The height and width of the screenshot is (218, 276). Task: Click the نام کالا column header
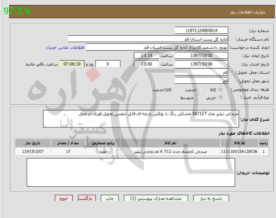[170, 143]
